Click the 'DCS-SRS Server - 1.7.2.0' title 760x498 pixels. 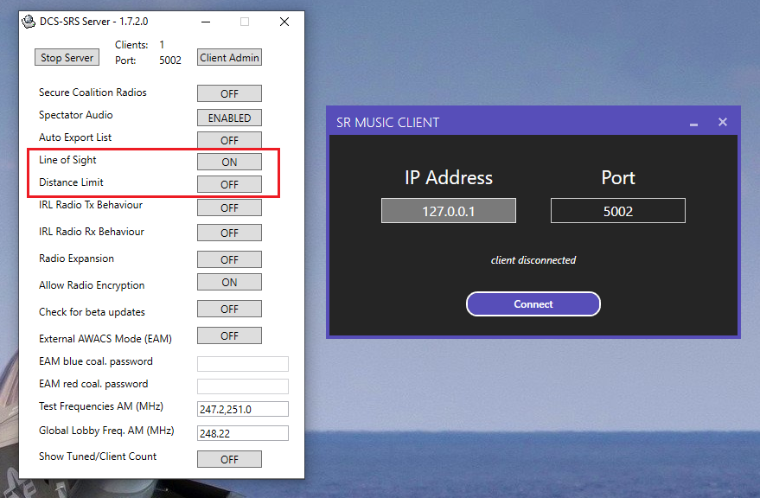coord(94,22)
